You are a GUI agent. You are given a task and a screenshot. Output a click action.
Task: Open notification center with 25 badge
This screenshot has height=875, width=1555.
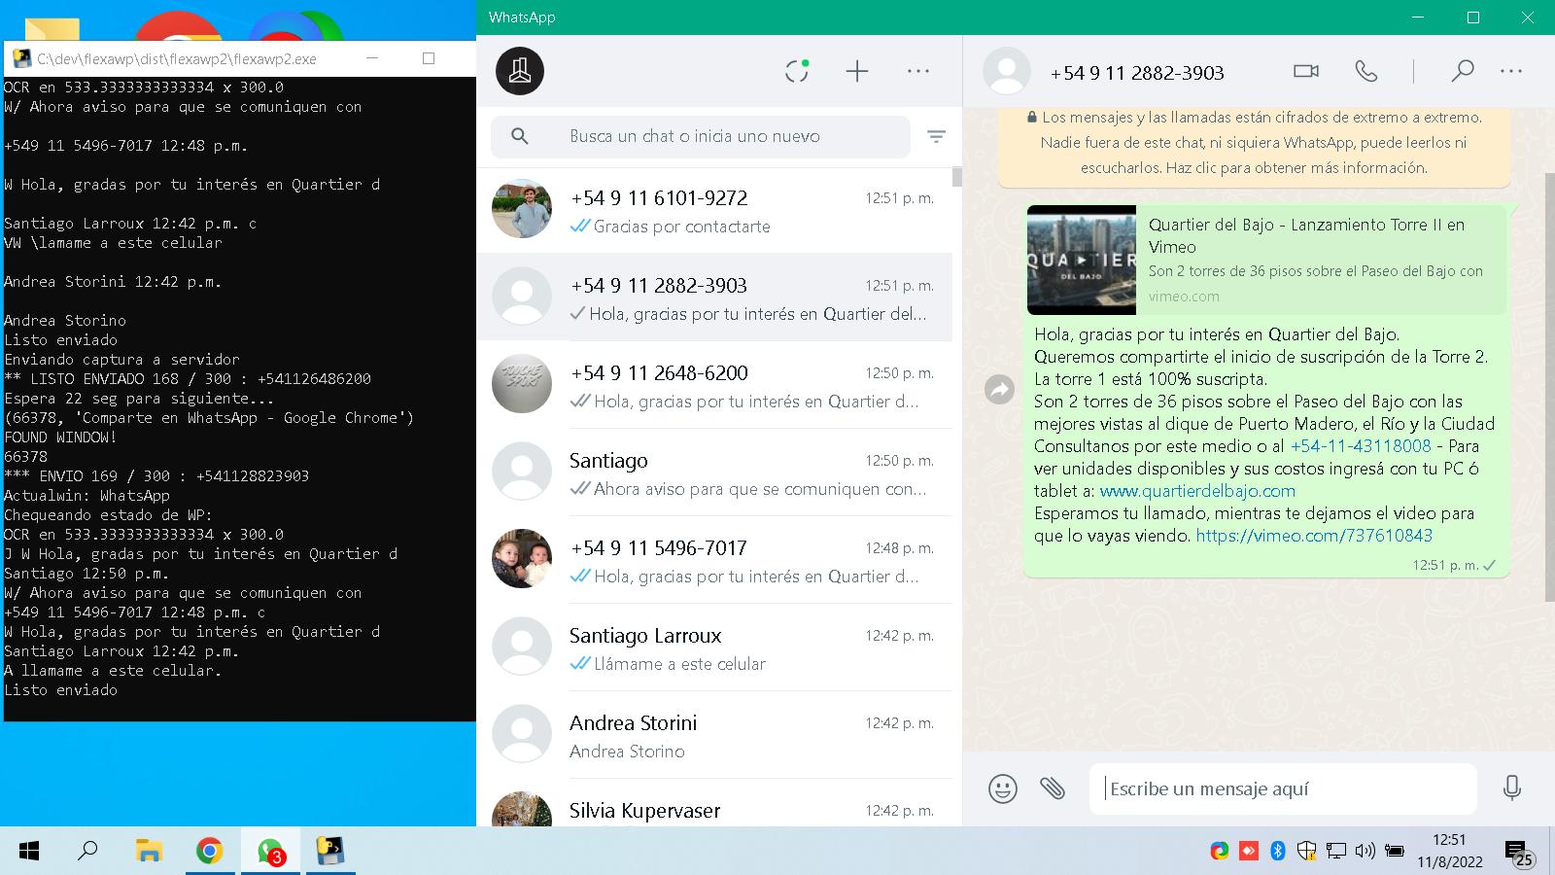[x=1518, y=853]
